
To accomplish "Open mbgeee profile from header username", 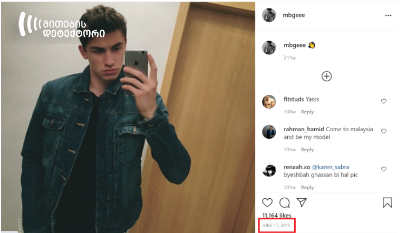I will tap(294, 15).
